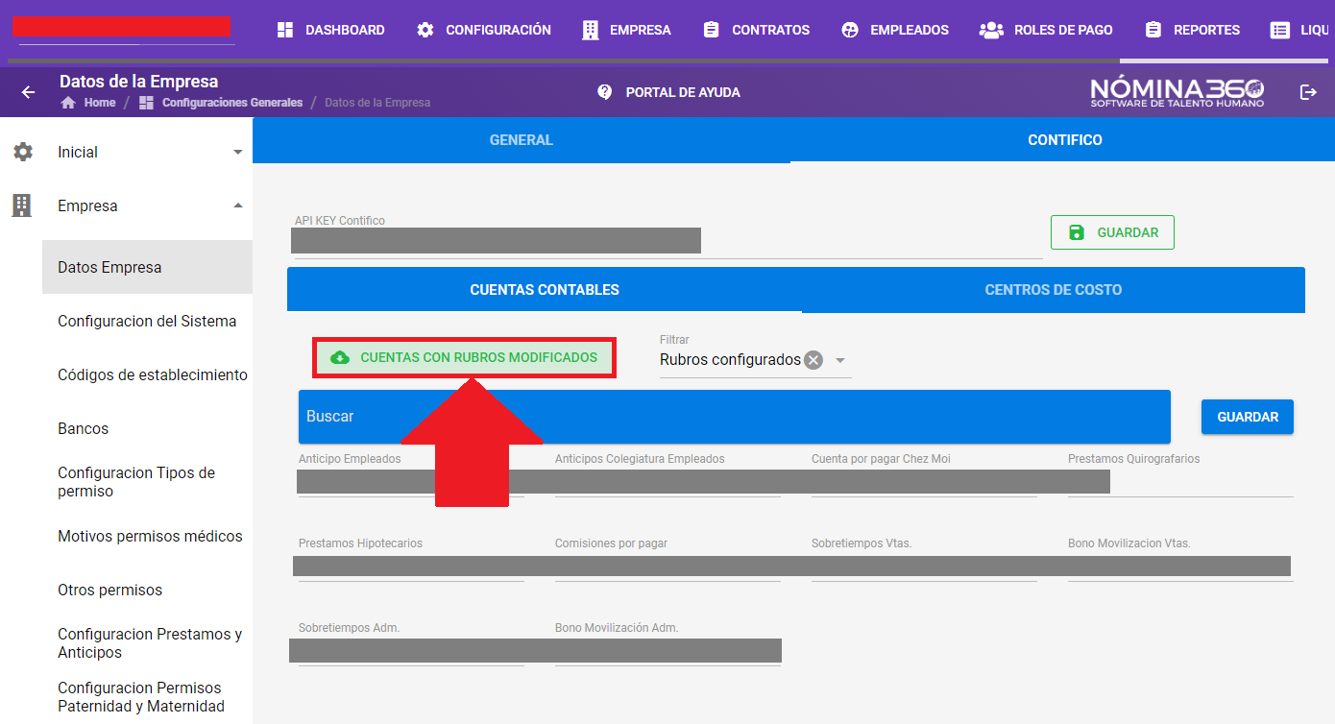Open the Empresa top menu
The height and width of the screenshot is (724, 1335).
[626, 30]
